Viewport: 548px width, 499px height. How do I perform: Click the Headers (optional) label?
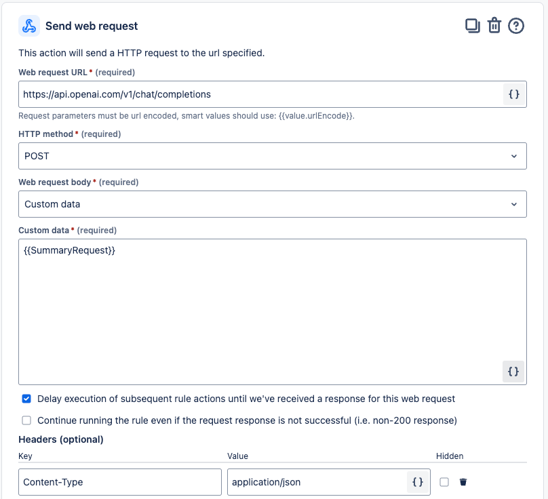pos(61,439)
